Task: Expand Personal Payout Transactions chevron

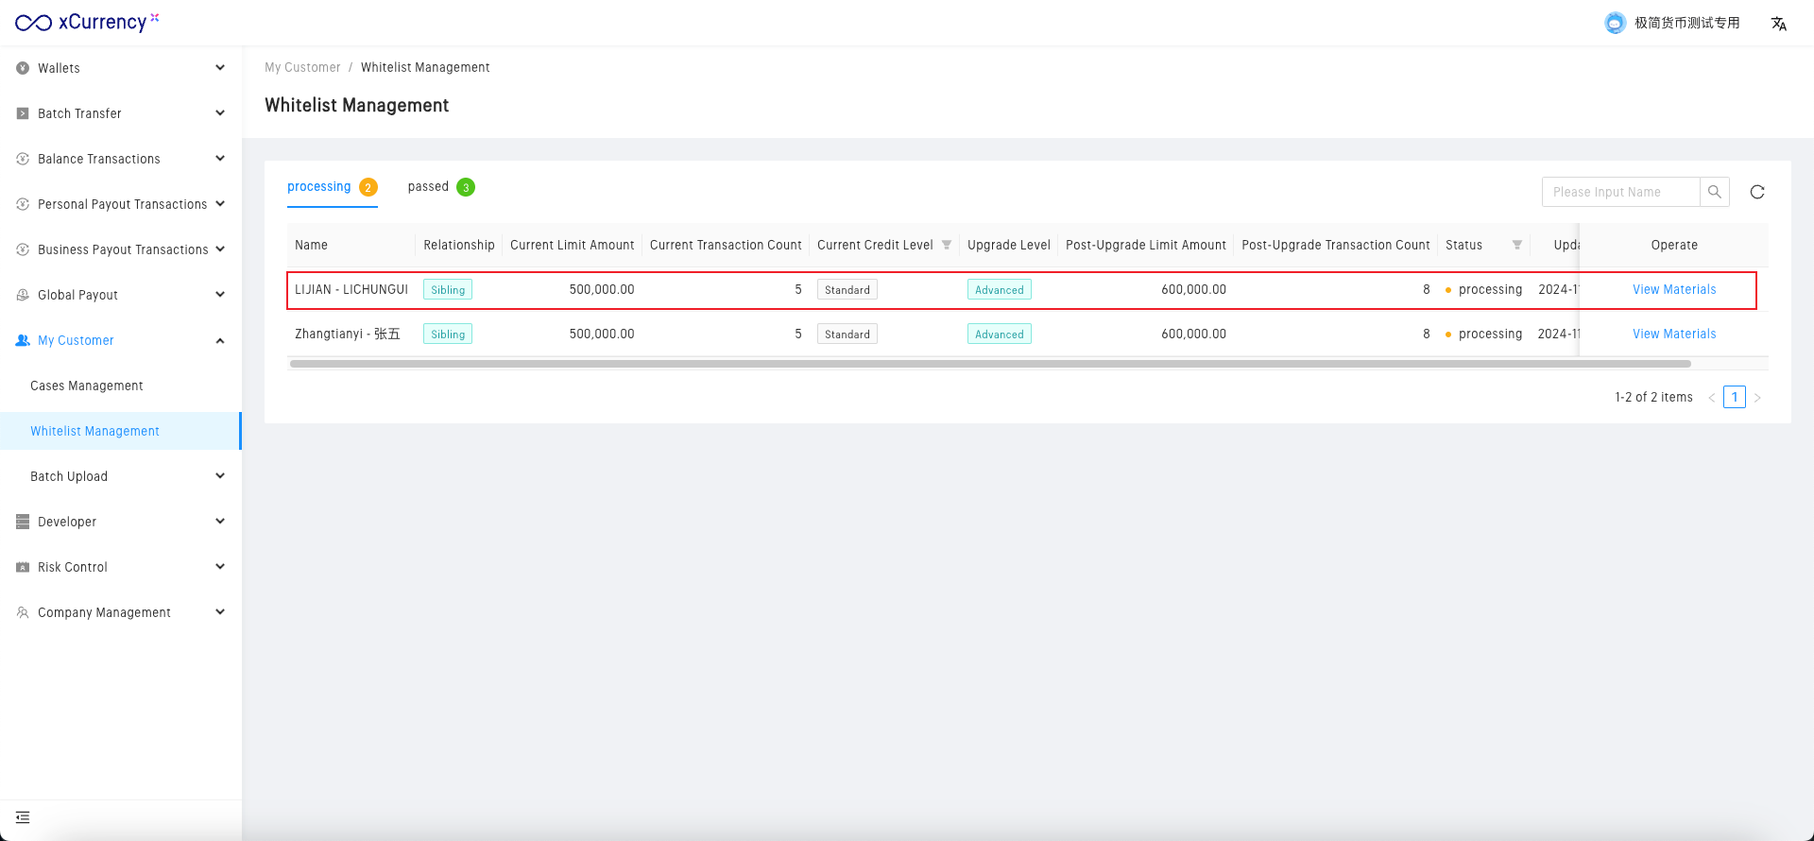Action: (220, 204)
